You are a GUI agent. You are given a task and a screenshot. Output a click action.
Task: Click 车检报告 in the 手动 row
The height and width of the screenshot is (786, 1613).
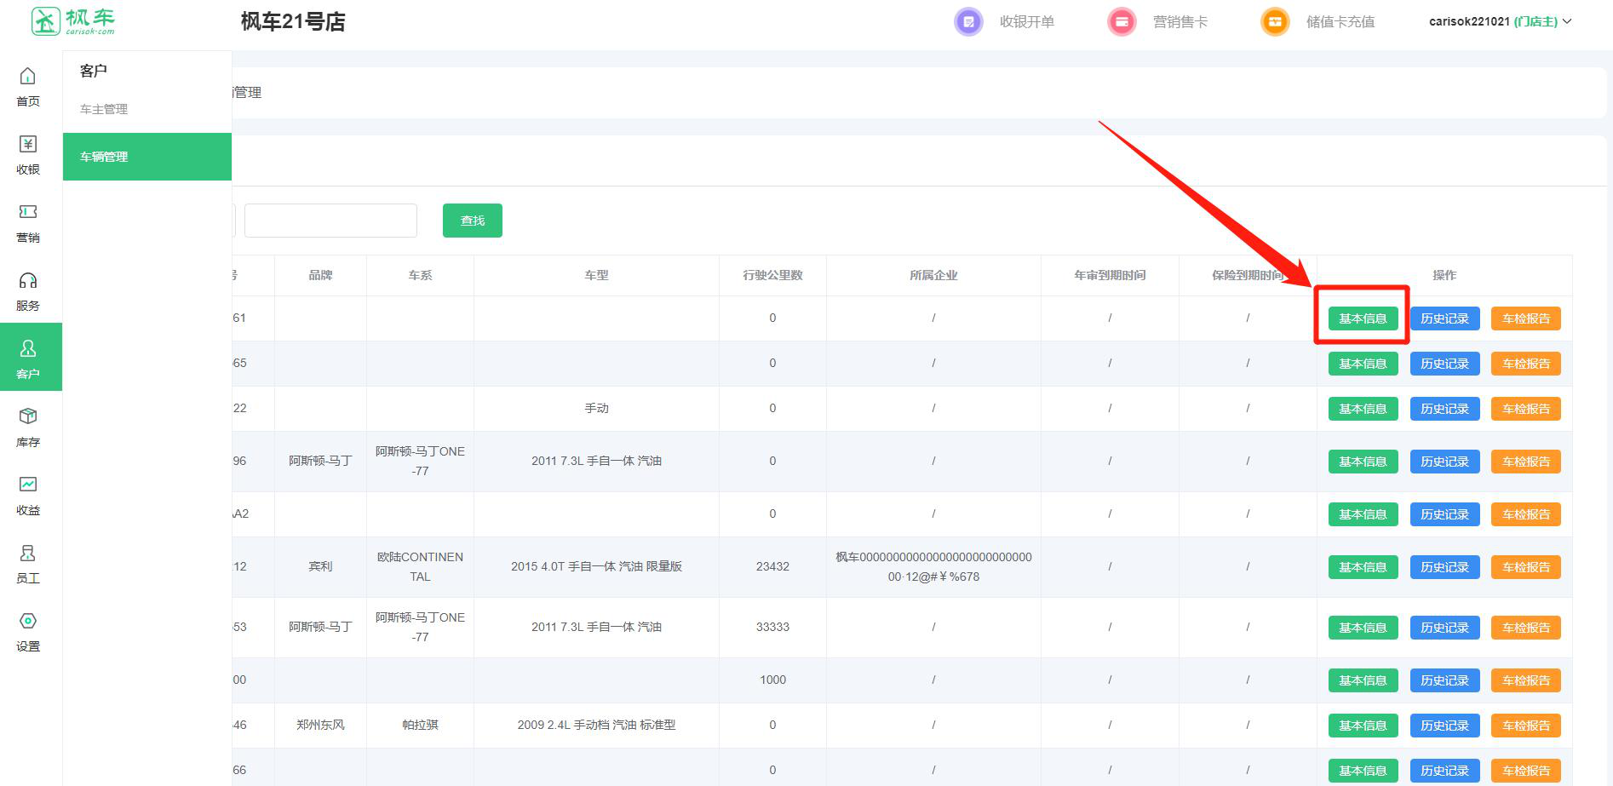click(x=1526, y=409)
